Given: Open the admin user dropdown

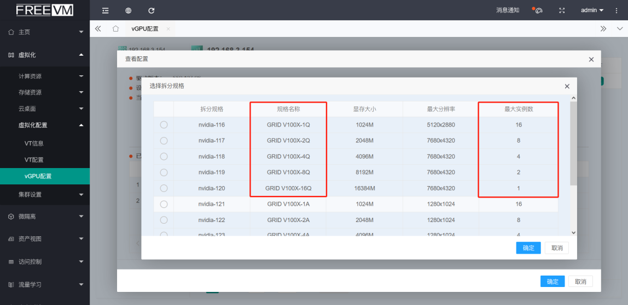Looking at the screenshot, I should [592, 10].
